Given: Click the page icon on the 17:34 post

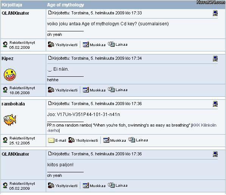Looking at the screenshot, I should point(50,58).
